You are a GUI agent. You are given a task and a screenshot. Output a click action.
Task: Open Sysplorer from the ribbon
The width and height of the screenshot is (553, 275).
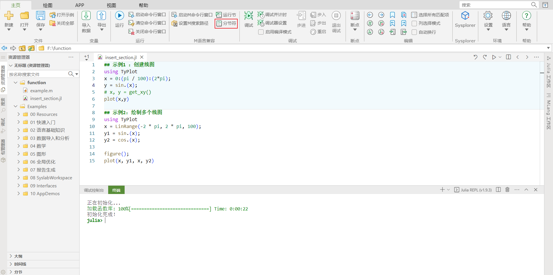[x=465, y=16]
